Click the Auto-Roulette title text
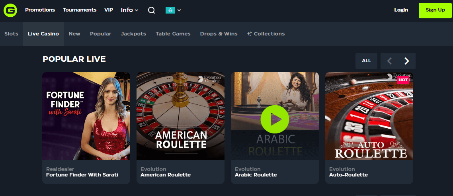Viewport: 453px width, 196px height. point(348,175)
